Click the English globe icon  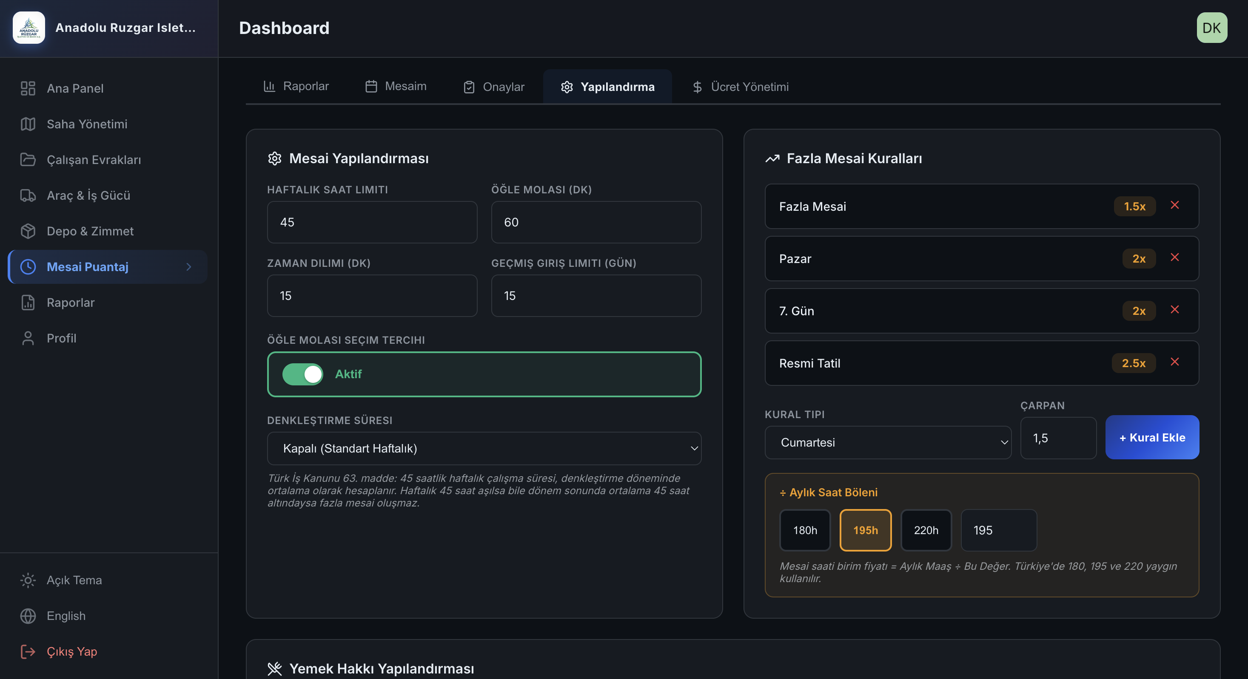click(x=28, y=616)
